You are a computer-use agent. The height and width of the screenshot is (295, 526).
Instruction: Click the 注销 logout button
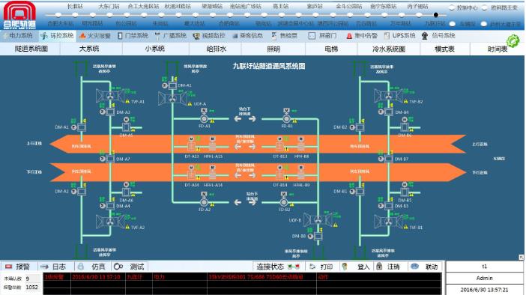(x=388, y=267)
